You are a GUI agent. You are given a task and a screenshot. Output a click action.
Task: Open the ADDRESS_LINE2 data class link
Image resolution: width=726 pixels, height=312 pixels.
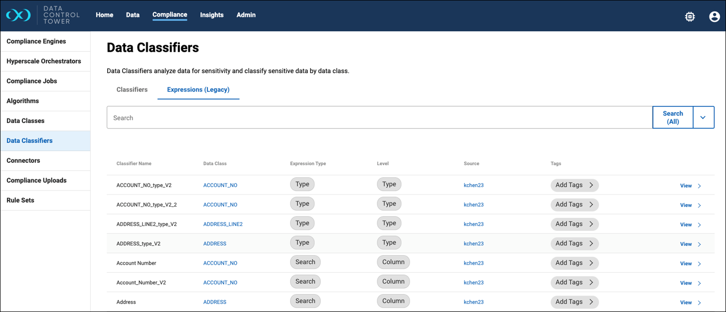(x=223, y=224)
